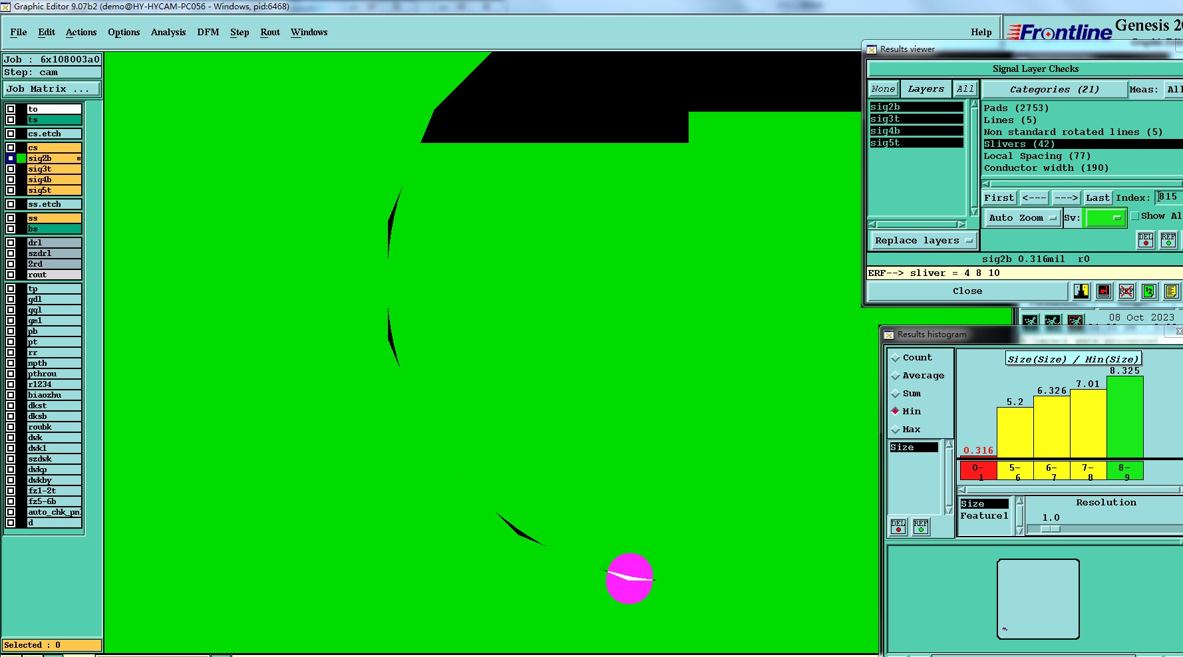Click the green 8-9 histogram range bin
1183x657 pixels.
click(1124, 471)
